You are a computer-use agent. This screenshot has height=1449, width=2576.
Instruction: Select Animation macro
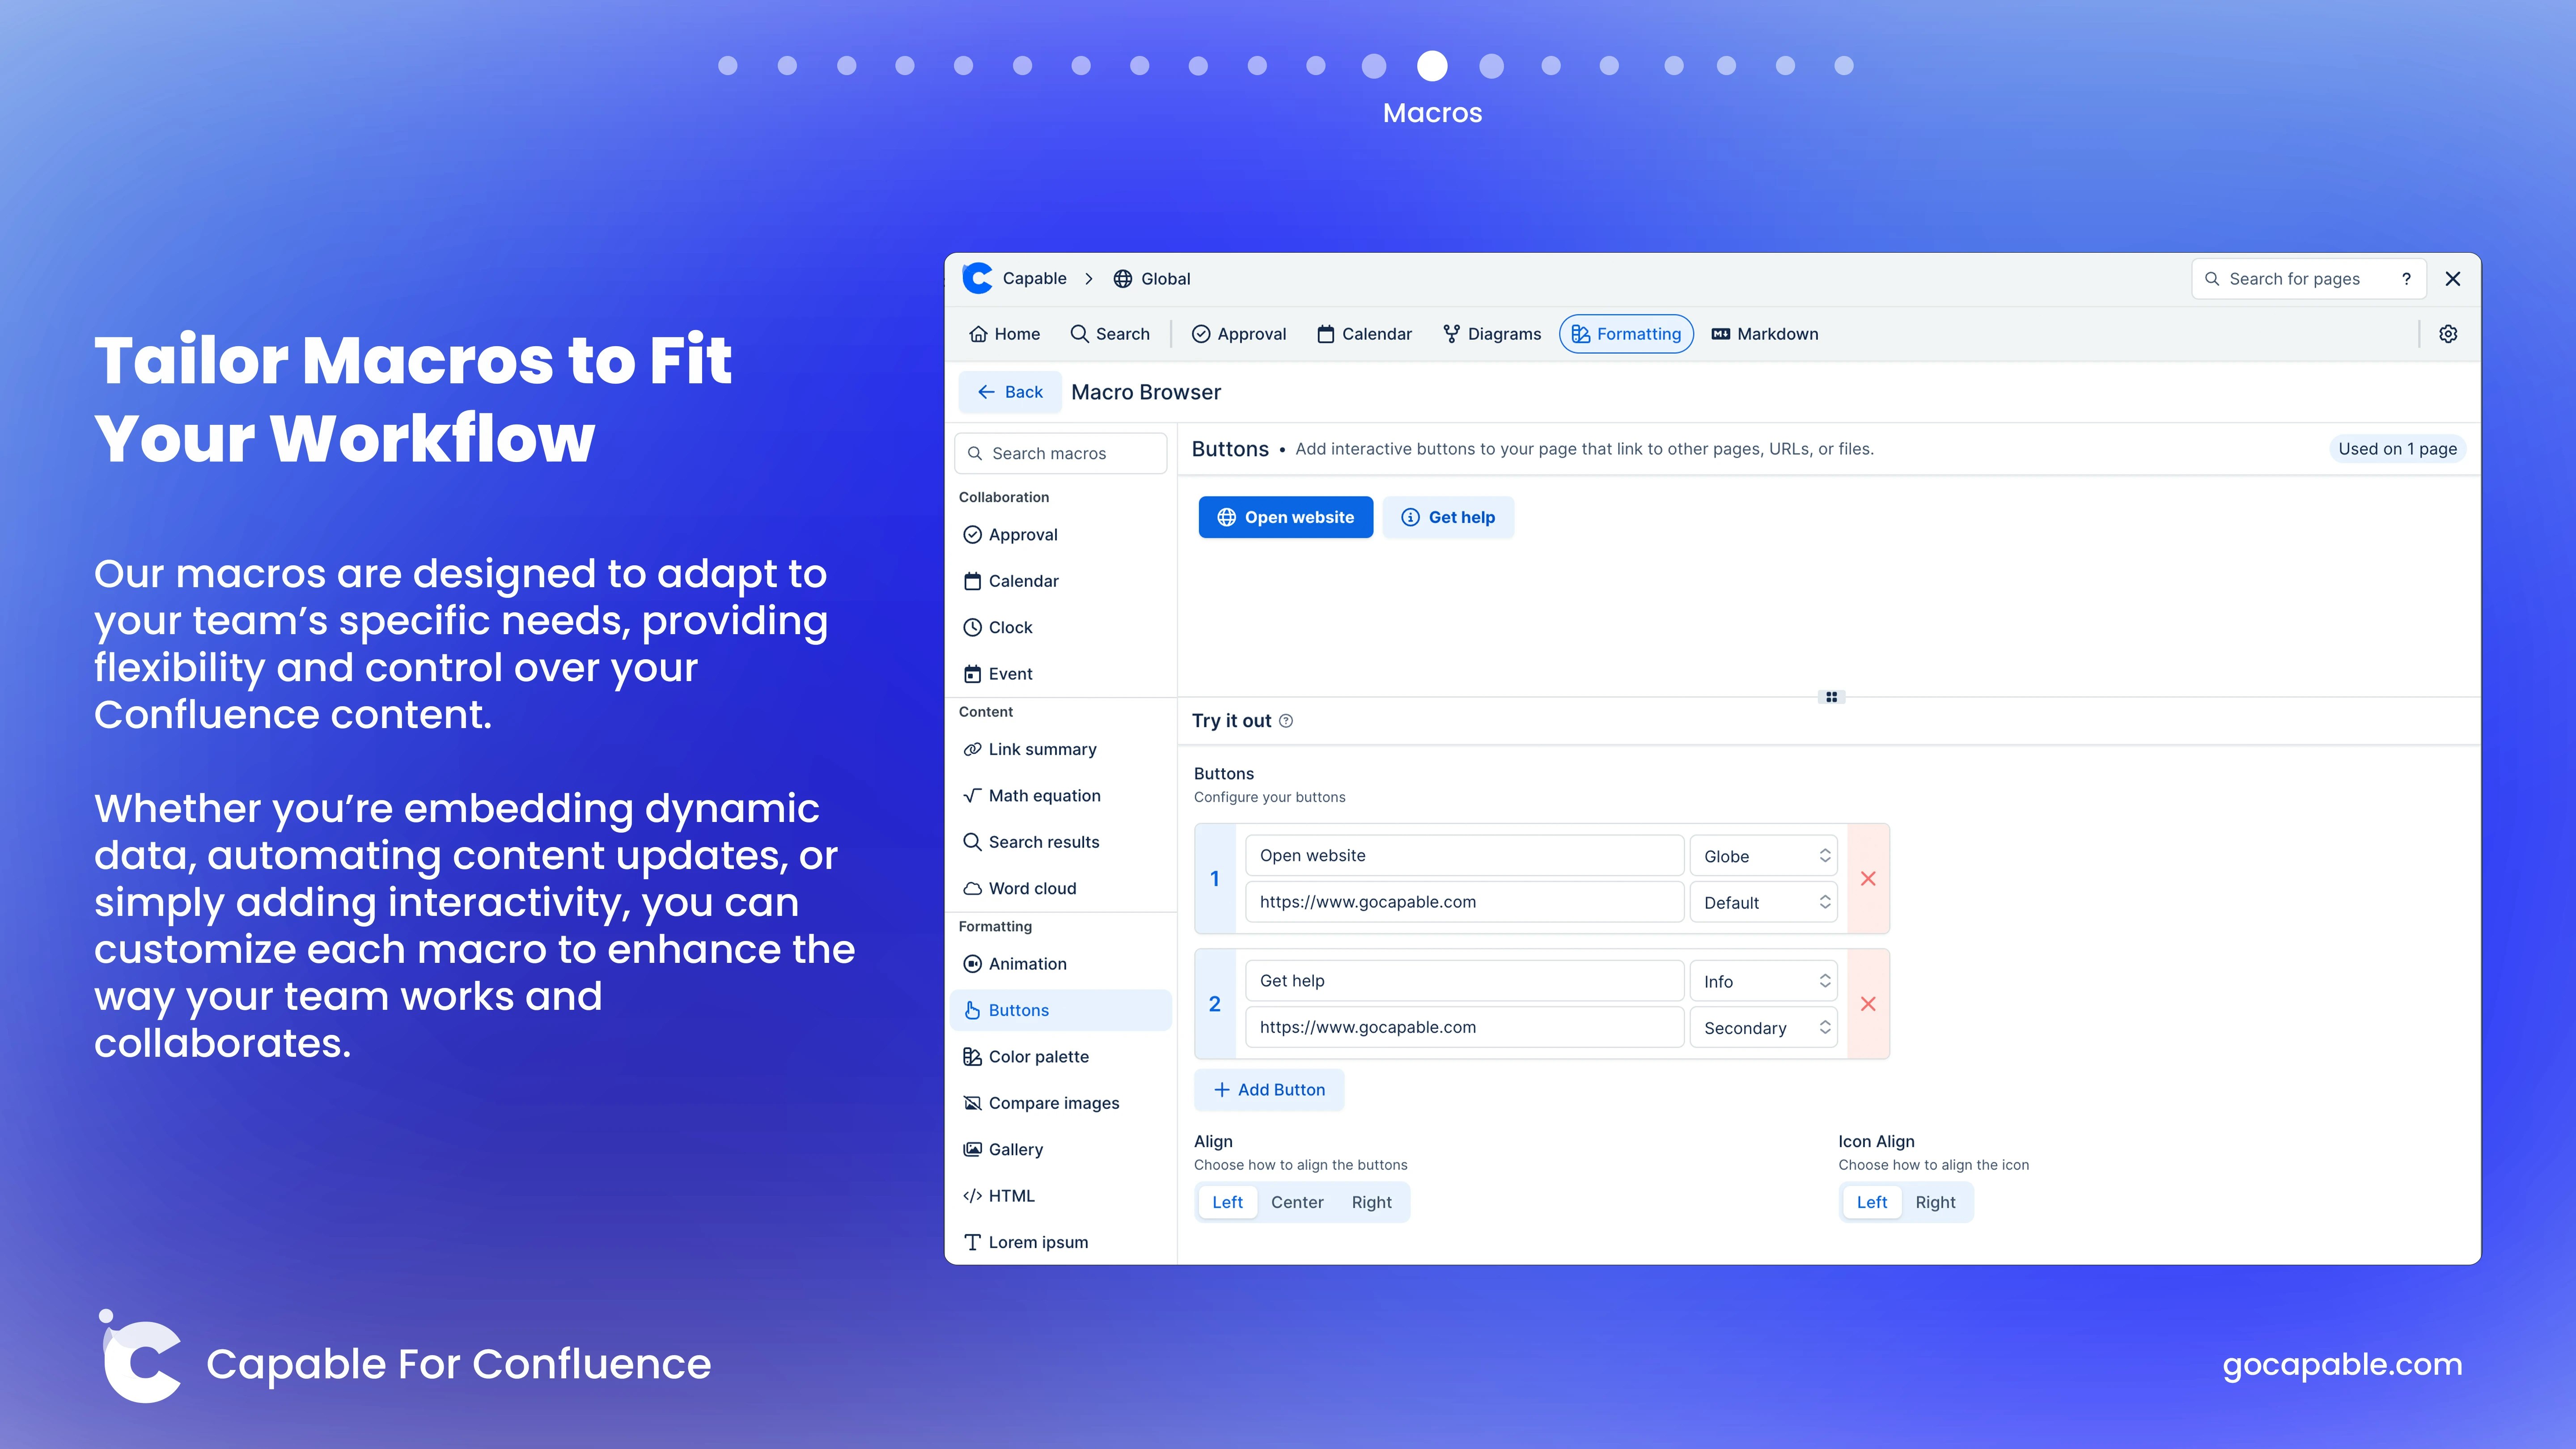click(x=1060, y=964)
